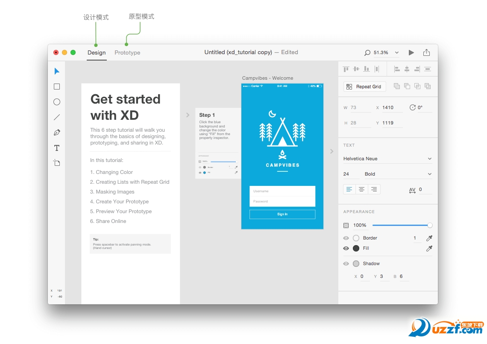Set text alignment to center

[361, 189]
